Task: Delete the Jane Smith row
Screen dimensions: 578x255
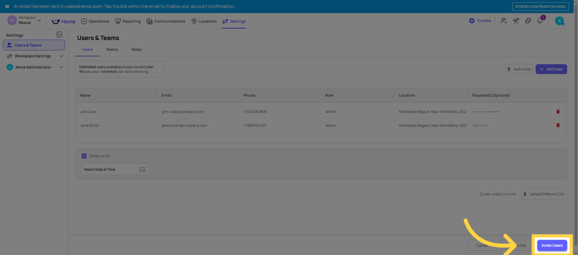Action: click(x=558, y=126)
